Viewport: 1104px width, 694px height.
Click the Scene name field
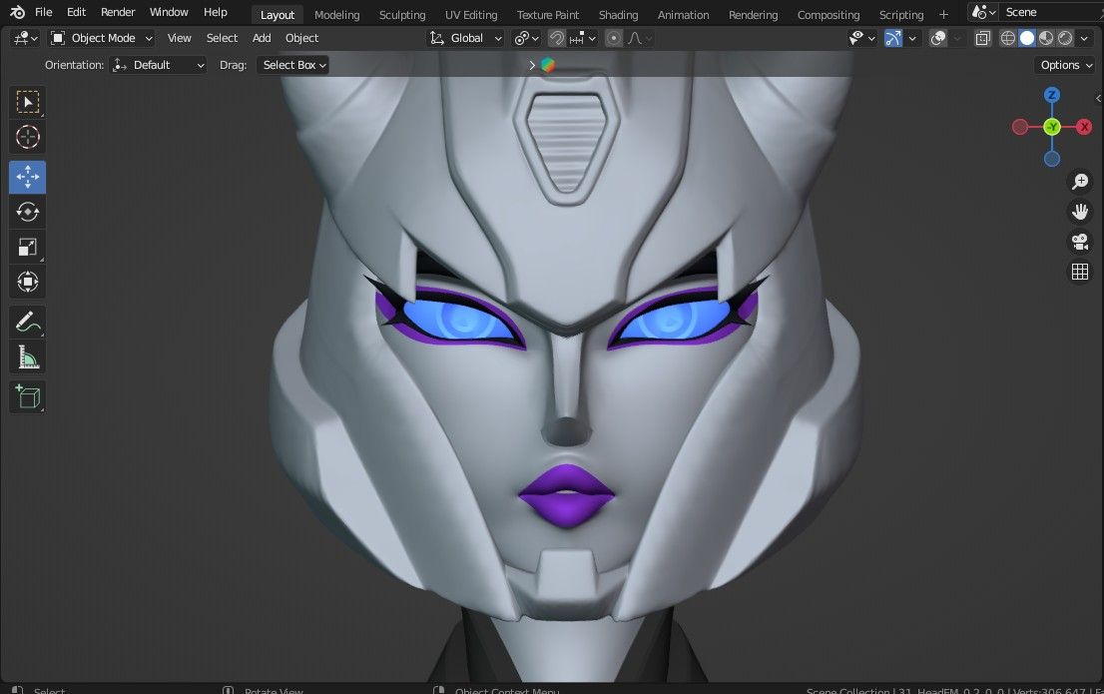coord(1052,12)
